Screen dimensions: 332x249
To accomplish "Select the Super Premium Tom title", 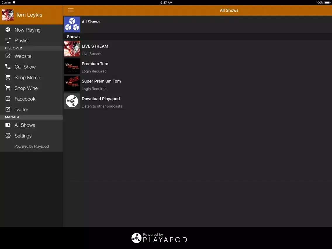I will click(101, 81).
